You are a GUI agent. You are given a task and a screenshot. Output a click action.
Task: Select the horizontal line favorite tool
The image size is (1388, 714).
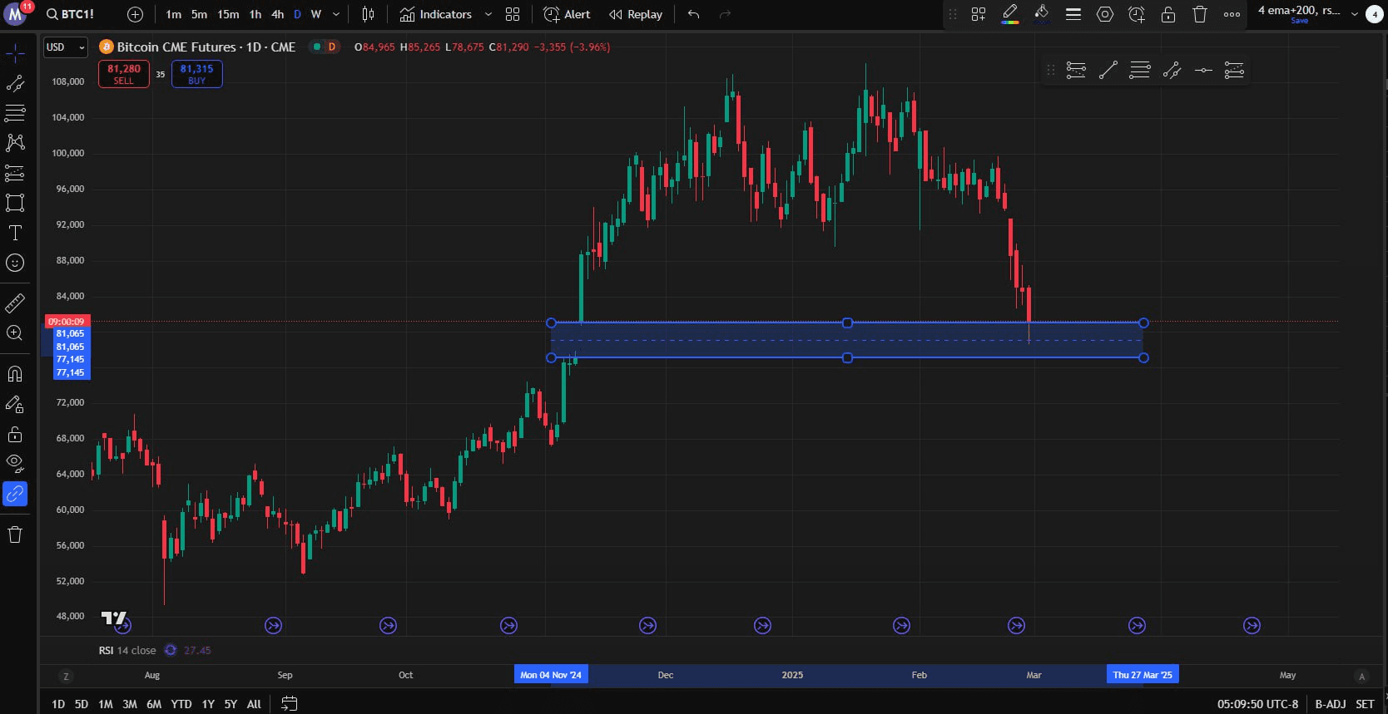[1203, 71]
